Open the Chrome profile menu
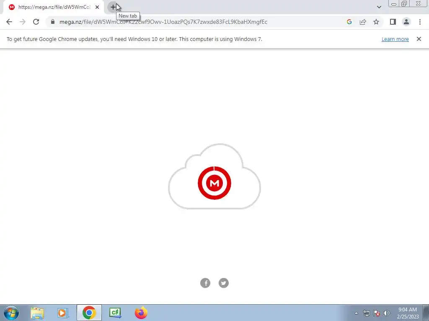429x321 pixels. [406, 22]
